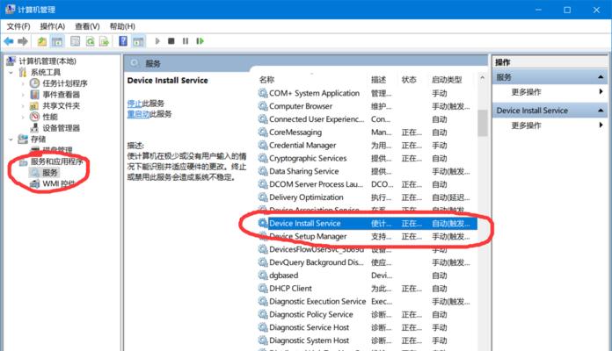Open the Properties toolbar icon
This screenshot has height=351, width=612.
pos(76,41)
